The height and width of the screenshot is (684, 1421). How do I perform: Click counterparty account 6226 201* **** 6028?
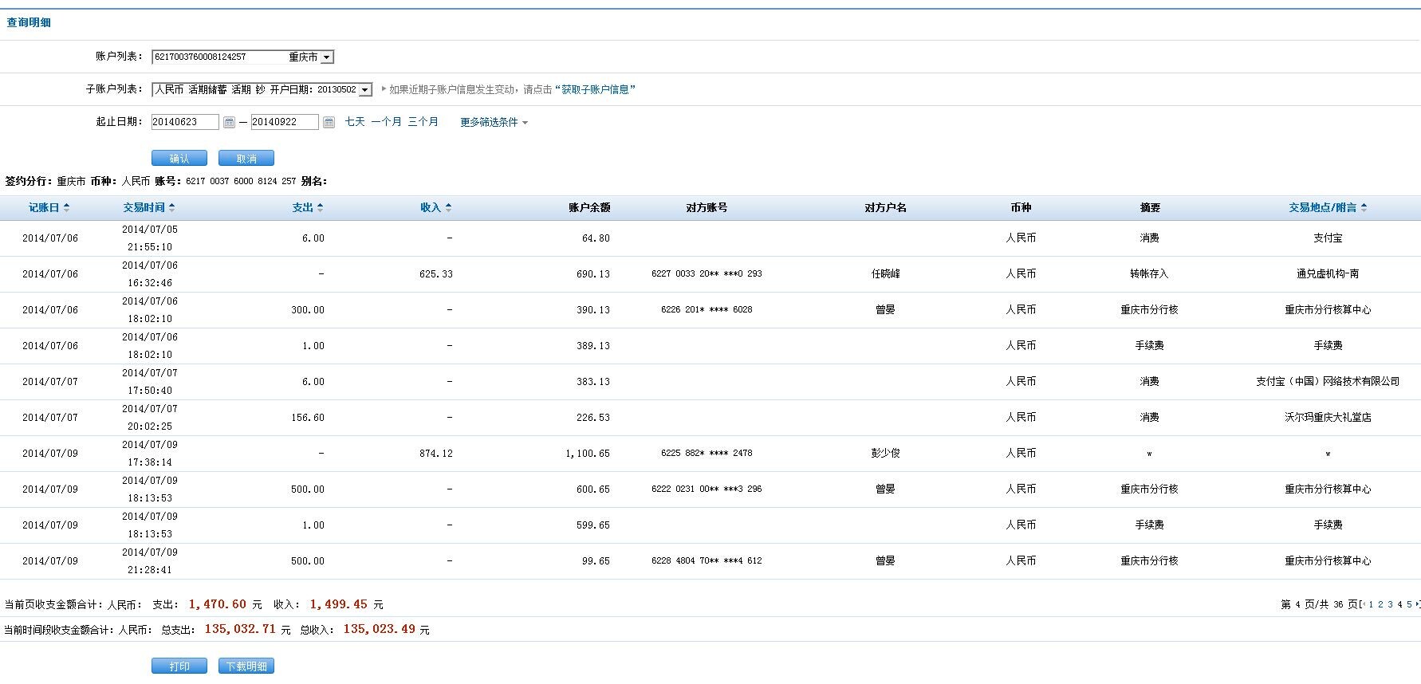pyautogui.click(x=707, y=309)
